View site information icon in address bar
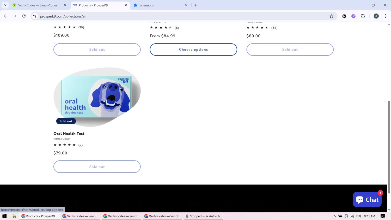 pos(35,16)
